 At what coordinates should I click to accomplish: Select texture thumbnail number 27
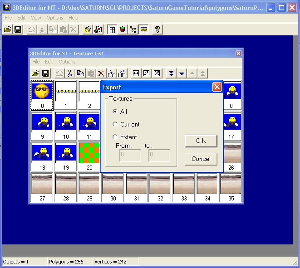pyautogui.click(x=42, y=187)
